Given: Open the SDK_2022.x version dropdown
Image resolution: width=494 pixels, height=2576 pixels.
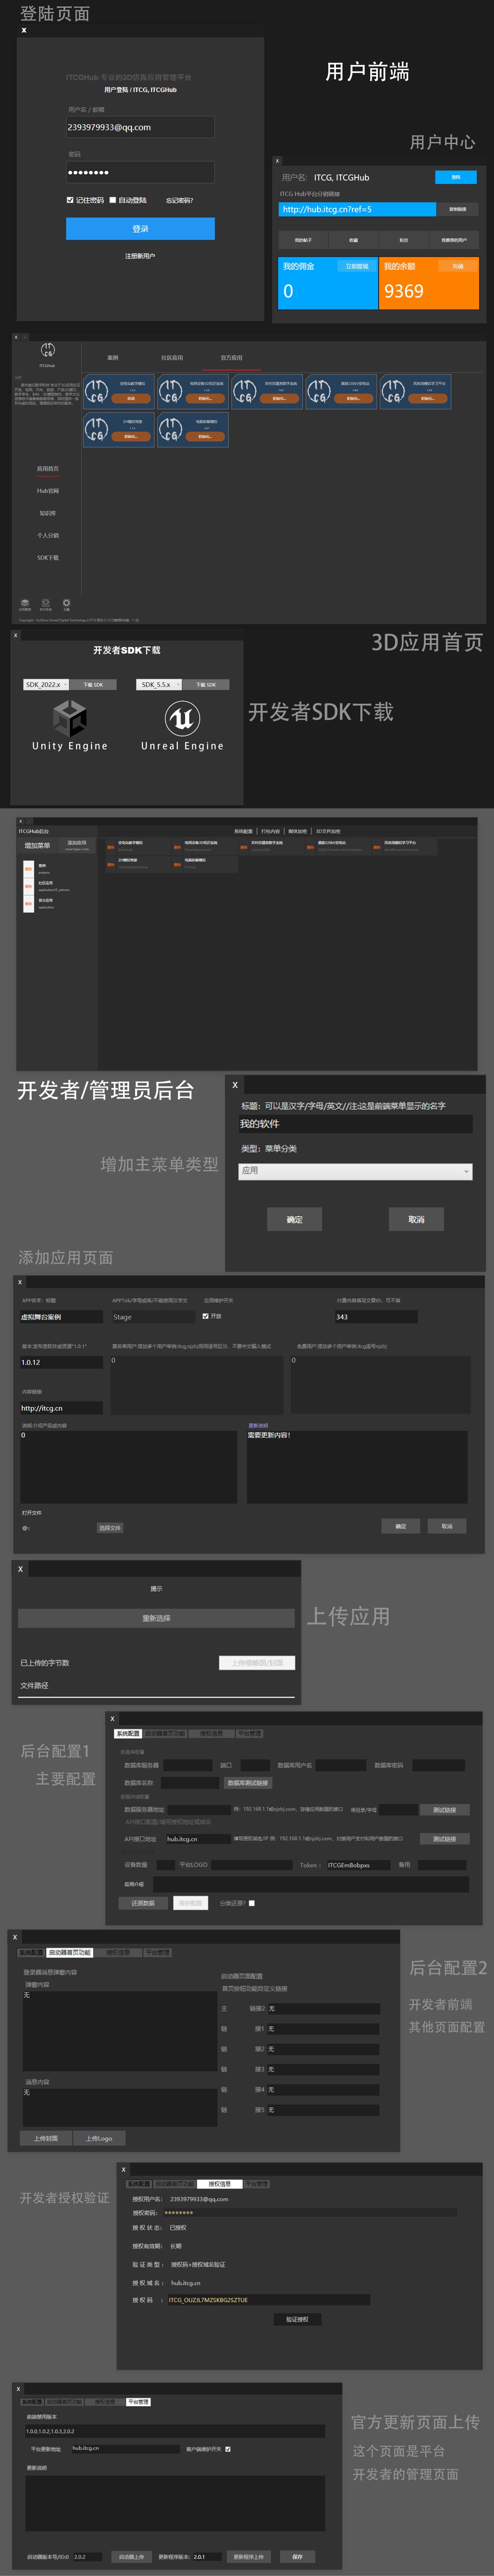Looking at the screenshot, I should (x=46, y=685).
